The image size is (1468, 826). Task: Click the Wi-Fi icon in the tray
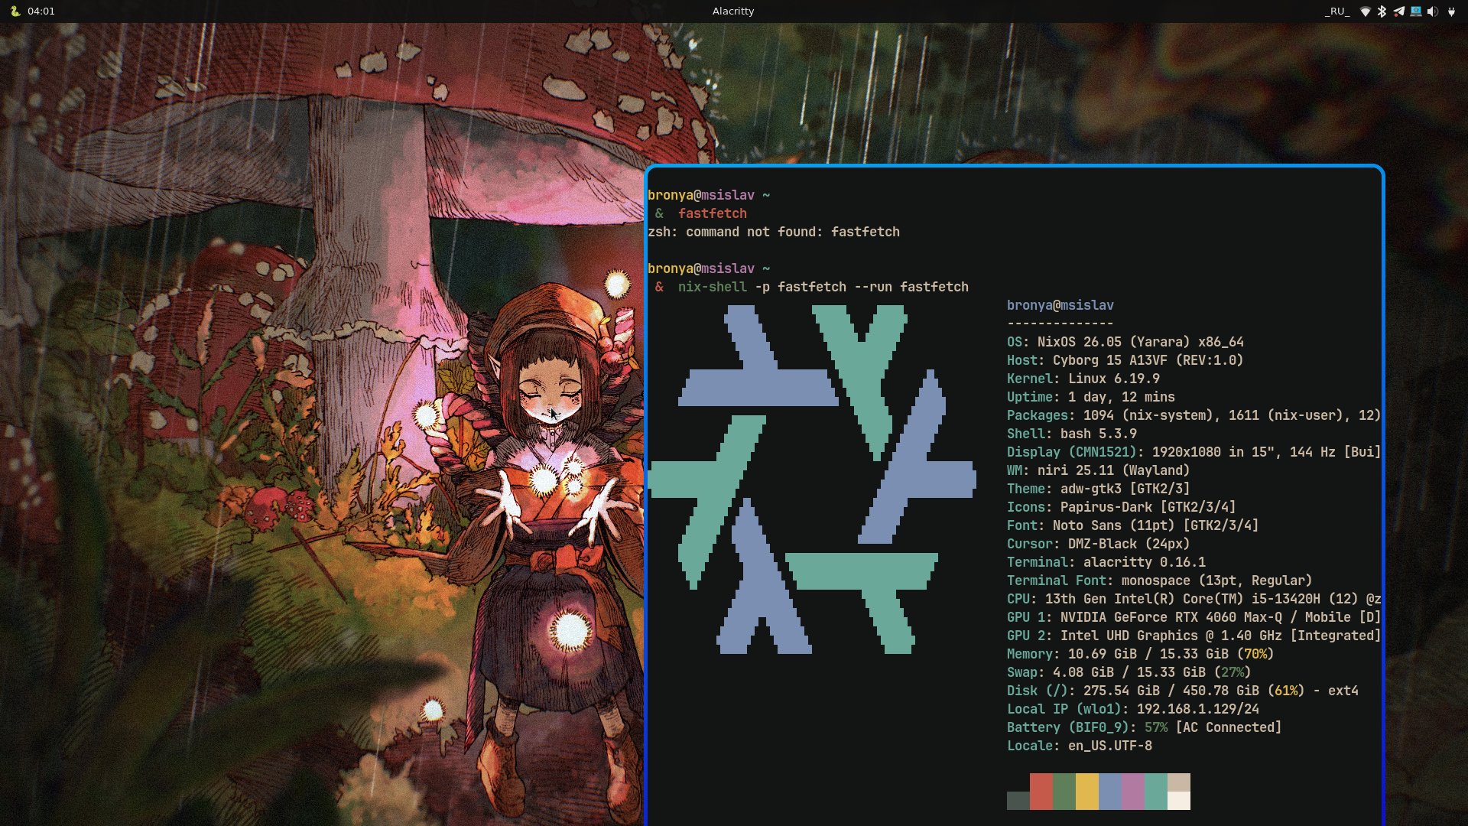(x=1365, y=11)
